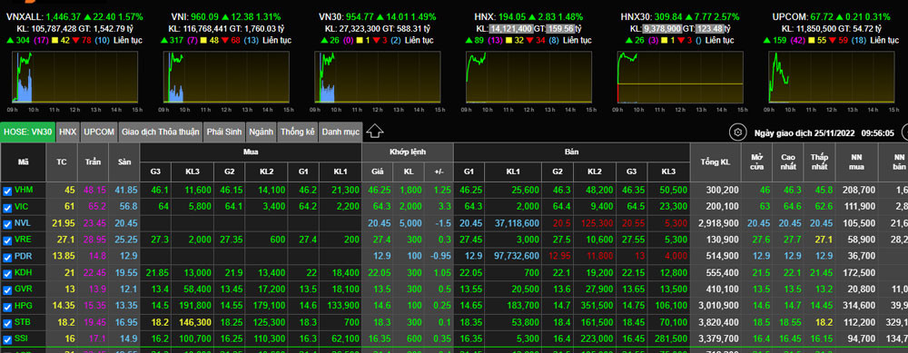
Task: Toggle the STB row checkbox
Action: [x=7, y=323]
